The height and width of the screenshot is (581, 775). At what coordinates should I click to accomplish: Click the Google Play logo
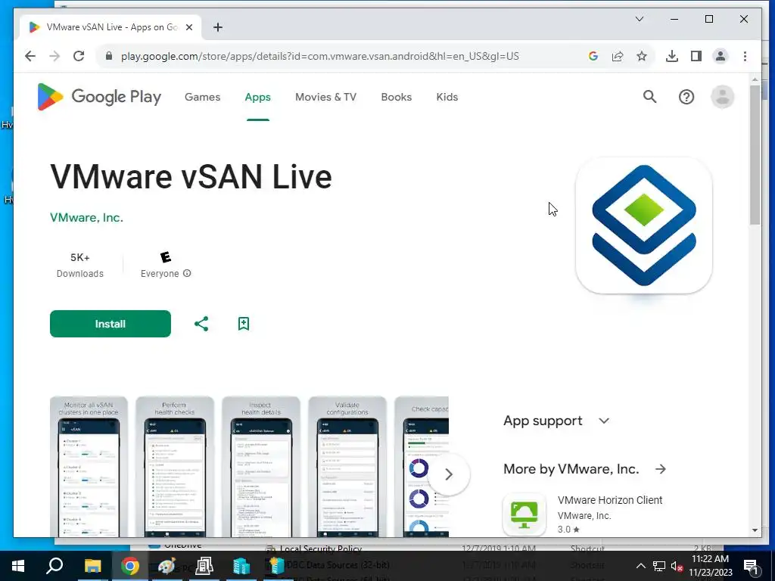[99, 97]
